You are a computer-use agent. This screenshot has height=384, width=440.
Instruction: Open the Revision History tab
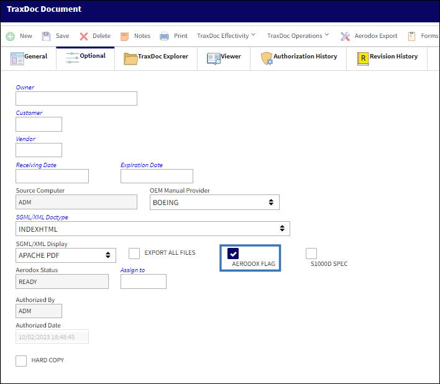click(x=387, y=58)
